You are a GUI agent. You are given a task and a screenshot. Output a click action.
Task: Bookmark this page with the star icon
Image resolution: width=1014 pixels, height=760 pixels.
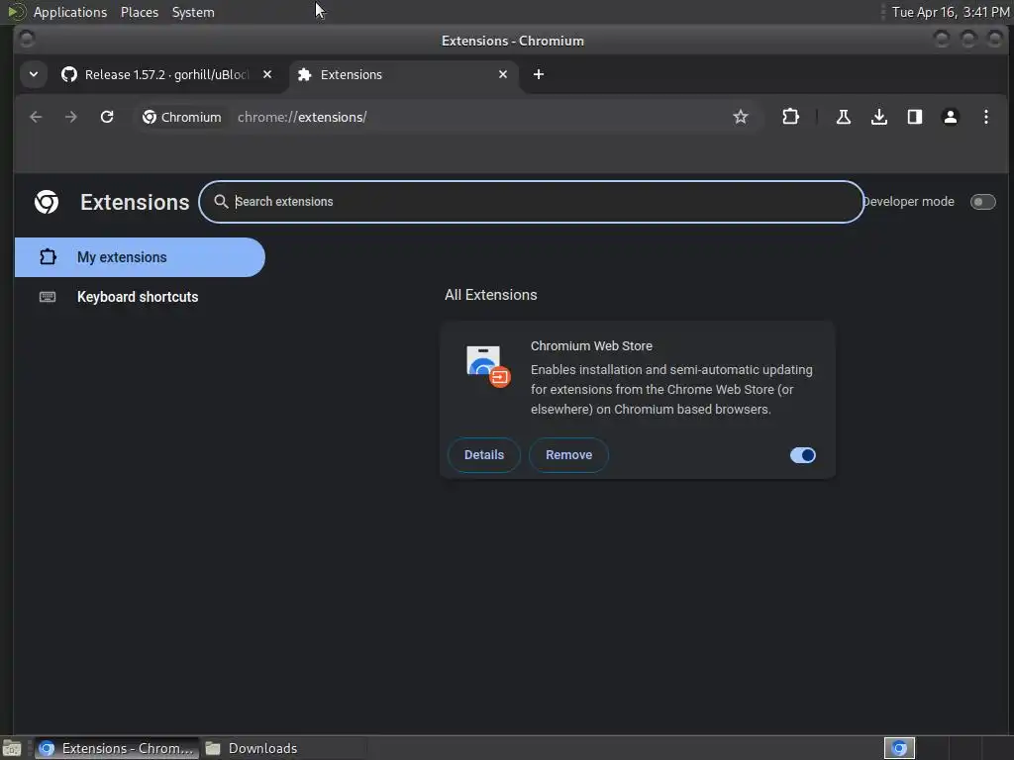[x=741, y=117]
